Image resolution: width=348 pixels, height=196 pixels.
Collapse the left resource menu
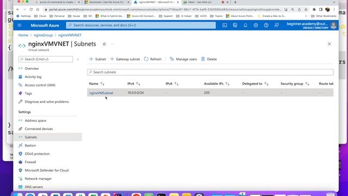coord(78,59)
